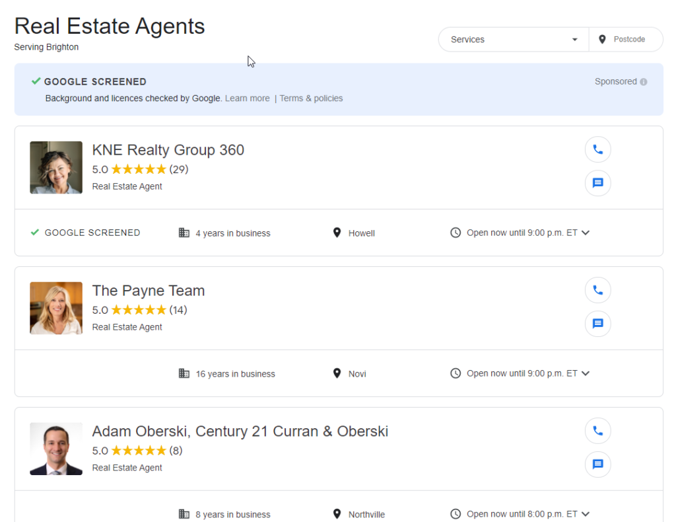Screen dimensions: 676x522
Task: Click Adam Oberski profile photo
Action: point(56,449)
